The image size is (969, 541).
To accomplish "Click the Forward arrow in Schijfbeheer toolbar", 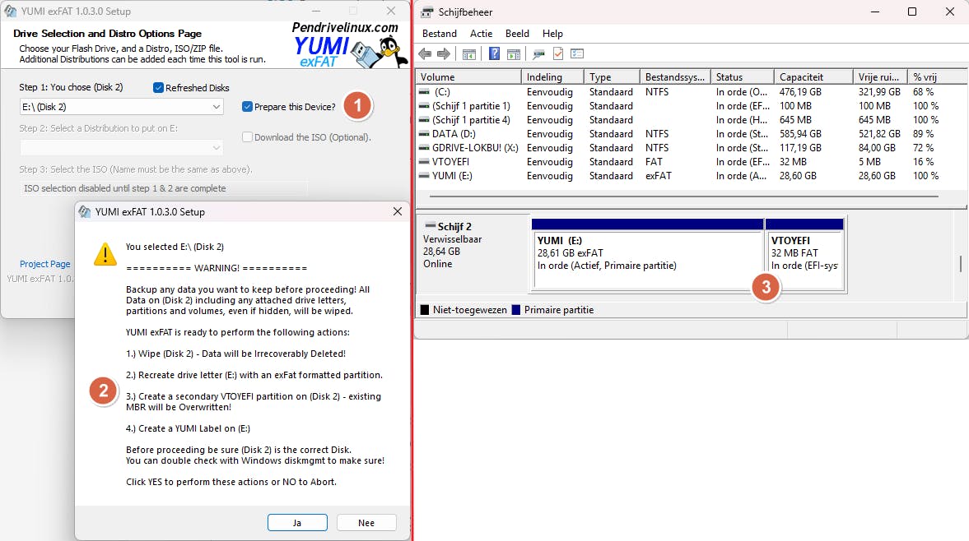I will 444,53.
